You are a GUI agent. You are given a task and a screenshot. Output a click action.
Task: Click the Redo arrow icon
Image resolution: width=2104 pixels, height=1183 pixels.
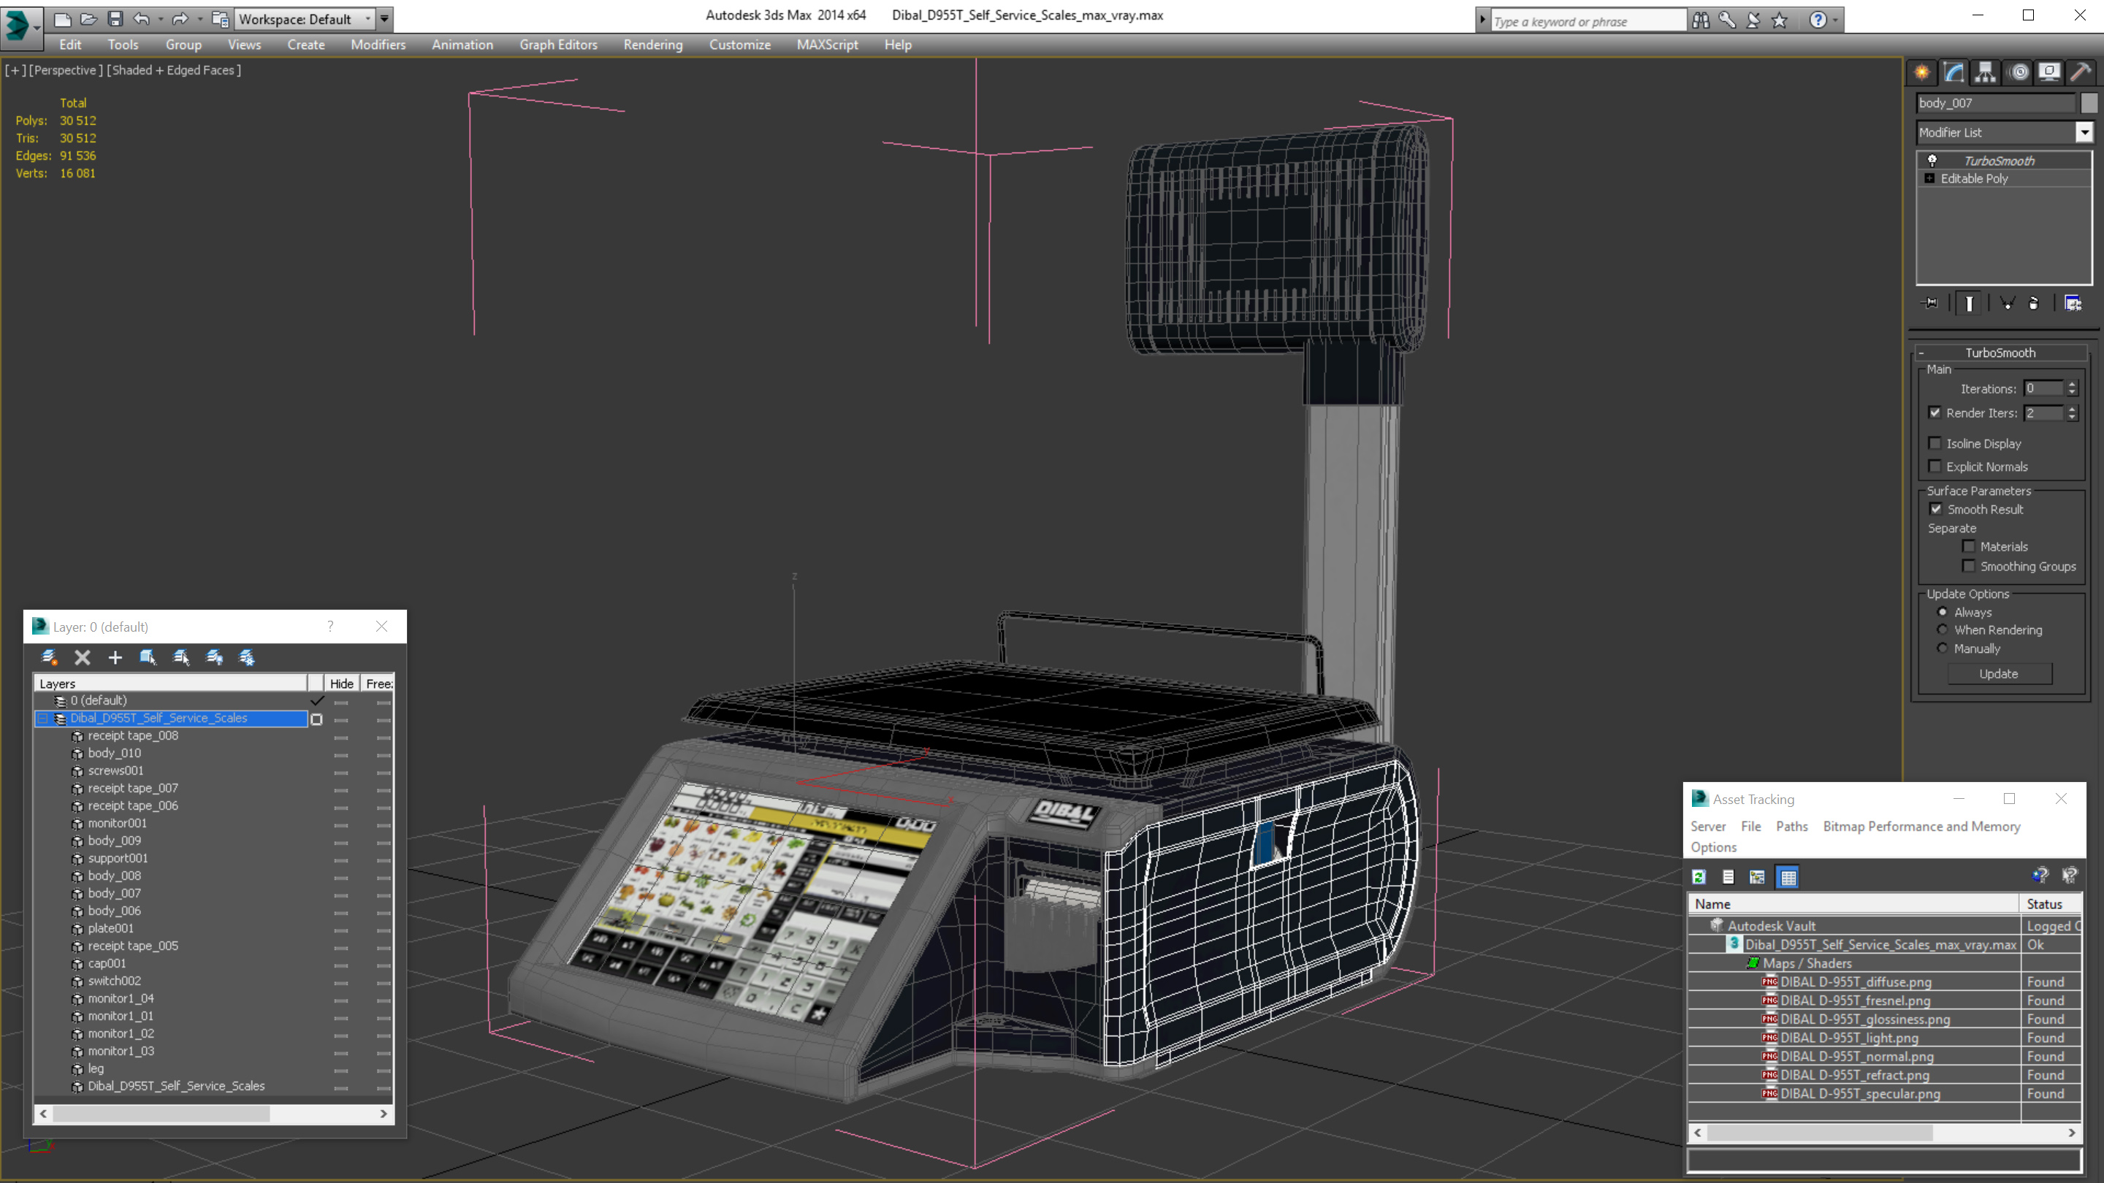coord(180,19)
